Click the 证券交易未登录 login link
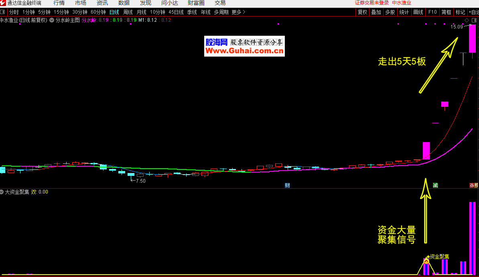 (x=371, y=3)
